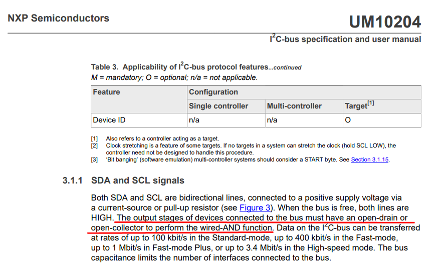Click the "Target" column header
444x269 pixels.
tap(360, 105)
